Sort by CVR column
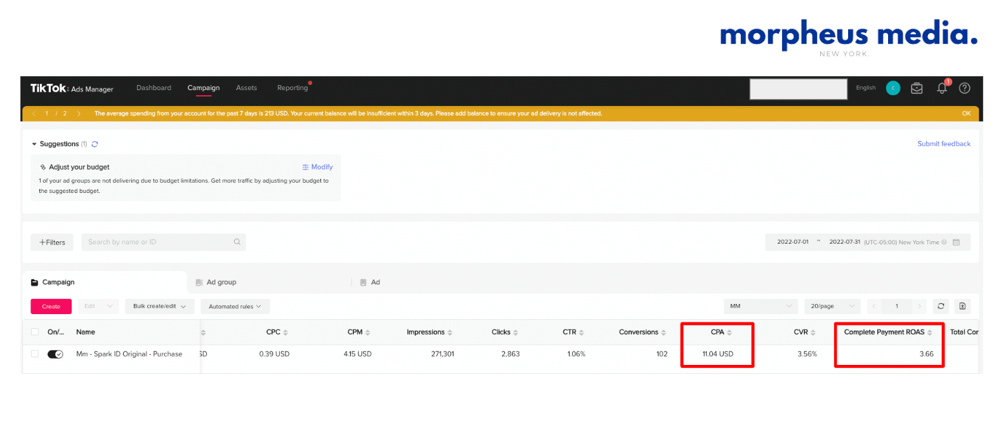Viewport: 994px width, 429px height. (813, 332)
